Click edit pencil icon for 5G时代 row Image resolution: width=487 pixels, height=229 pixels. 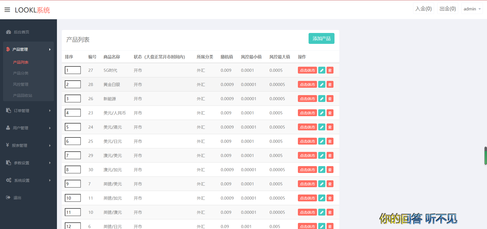pyautogui.click(x=322, y=70)
